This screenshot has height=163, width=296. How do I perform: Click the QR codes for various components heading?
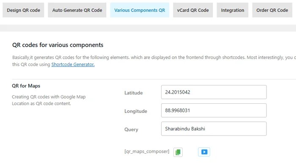point(58,45)
